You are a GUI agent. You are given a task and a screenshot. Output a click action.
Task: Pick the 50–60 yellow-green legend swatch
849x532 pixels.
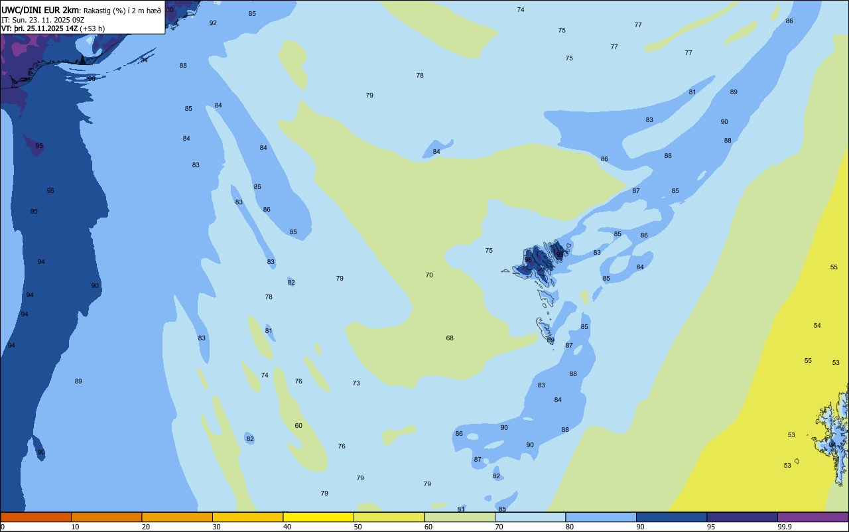[389, 517]
